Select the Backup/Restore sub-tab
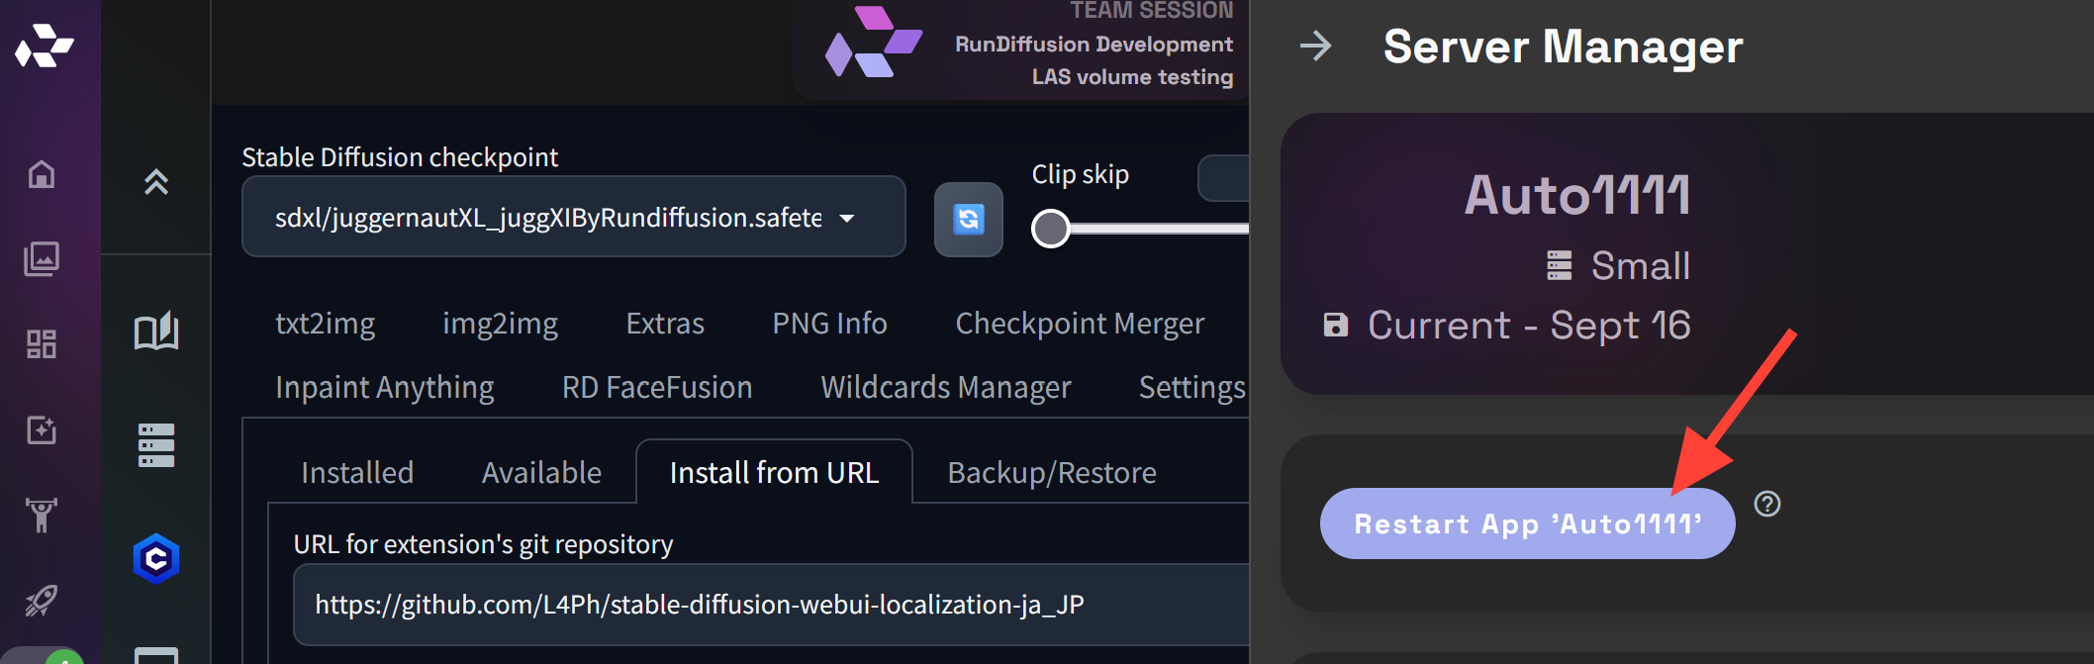Image resolution: width=2094 pixels, height=664 pixels. (x=1052, y=473)
